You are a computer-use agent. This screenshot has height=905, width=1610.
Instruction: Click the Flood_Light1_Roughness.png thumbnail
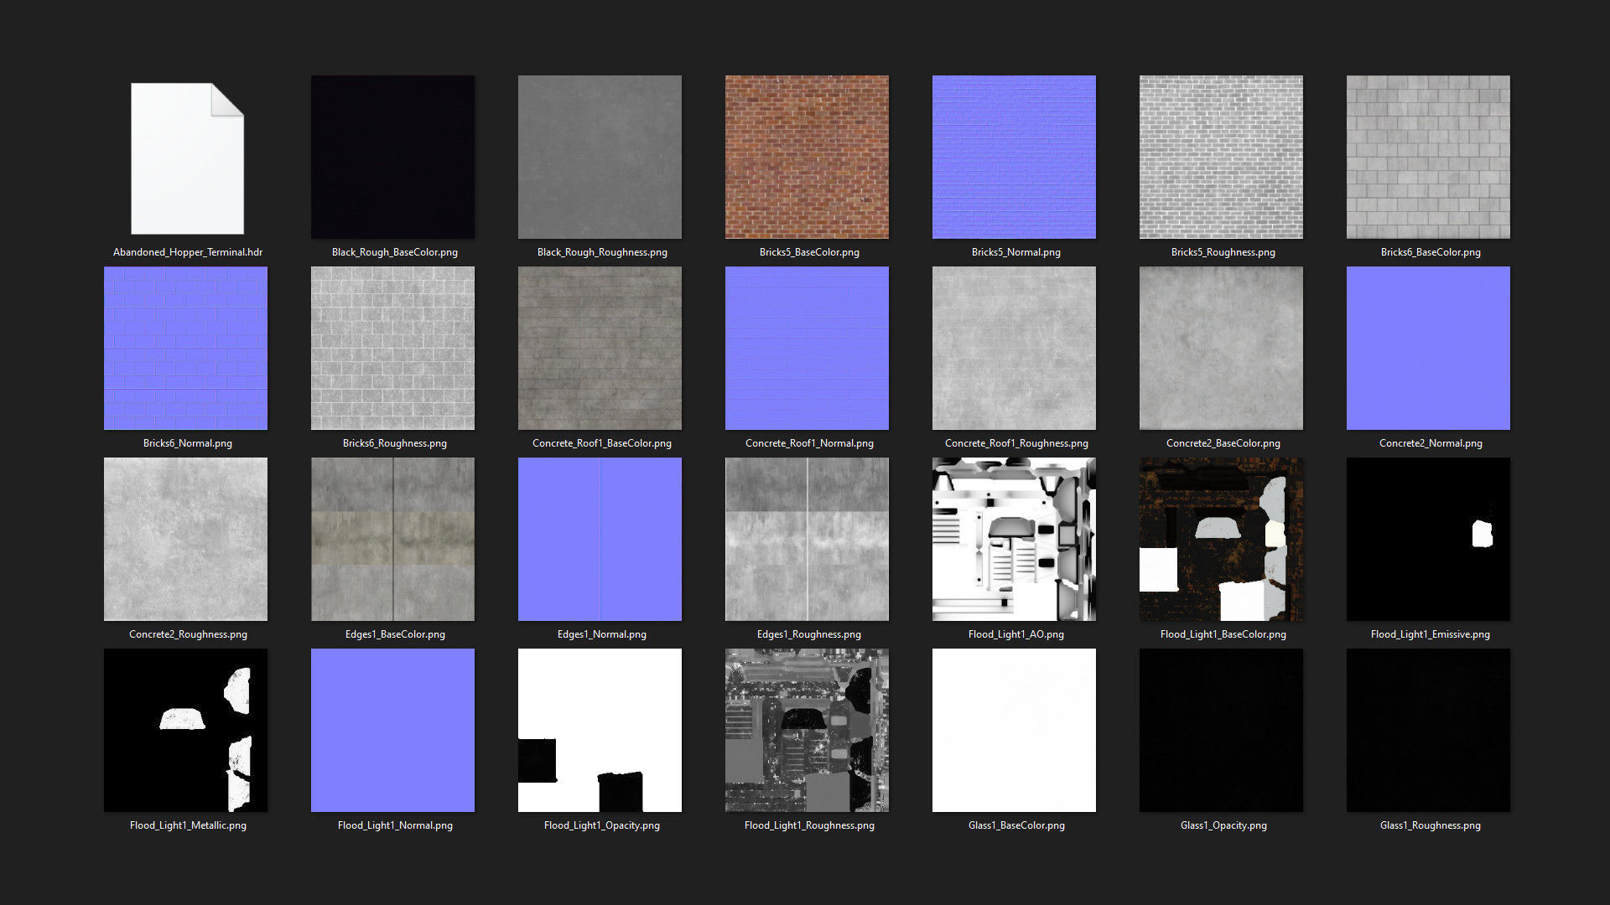(x=807, y=730)
